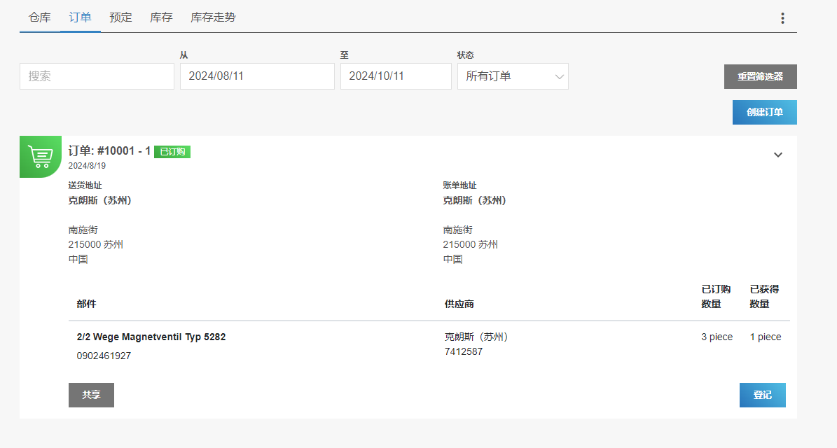Collapse order #10001 with the chevron
The width and height of the screenshot is (837, 448).
point(777,155)
